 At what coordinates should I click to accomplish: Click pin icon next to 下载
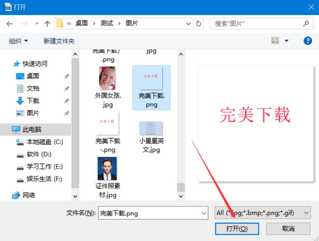point(67,101)
